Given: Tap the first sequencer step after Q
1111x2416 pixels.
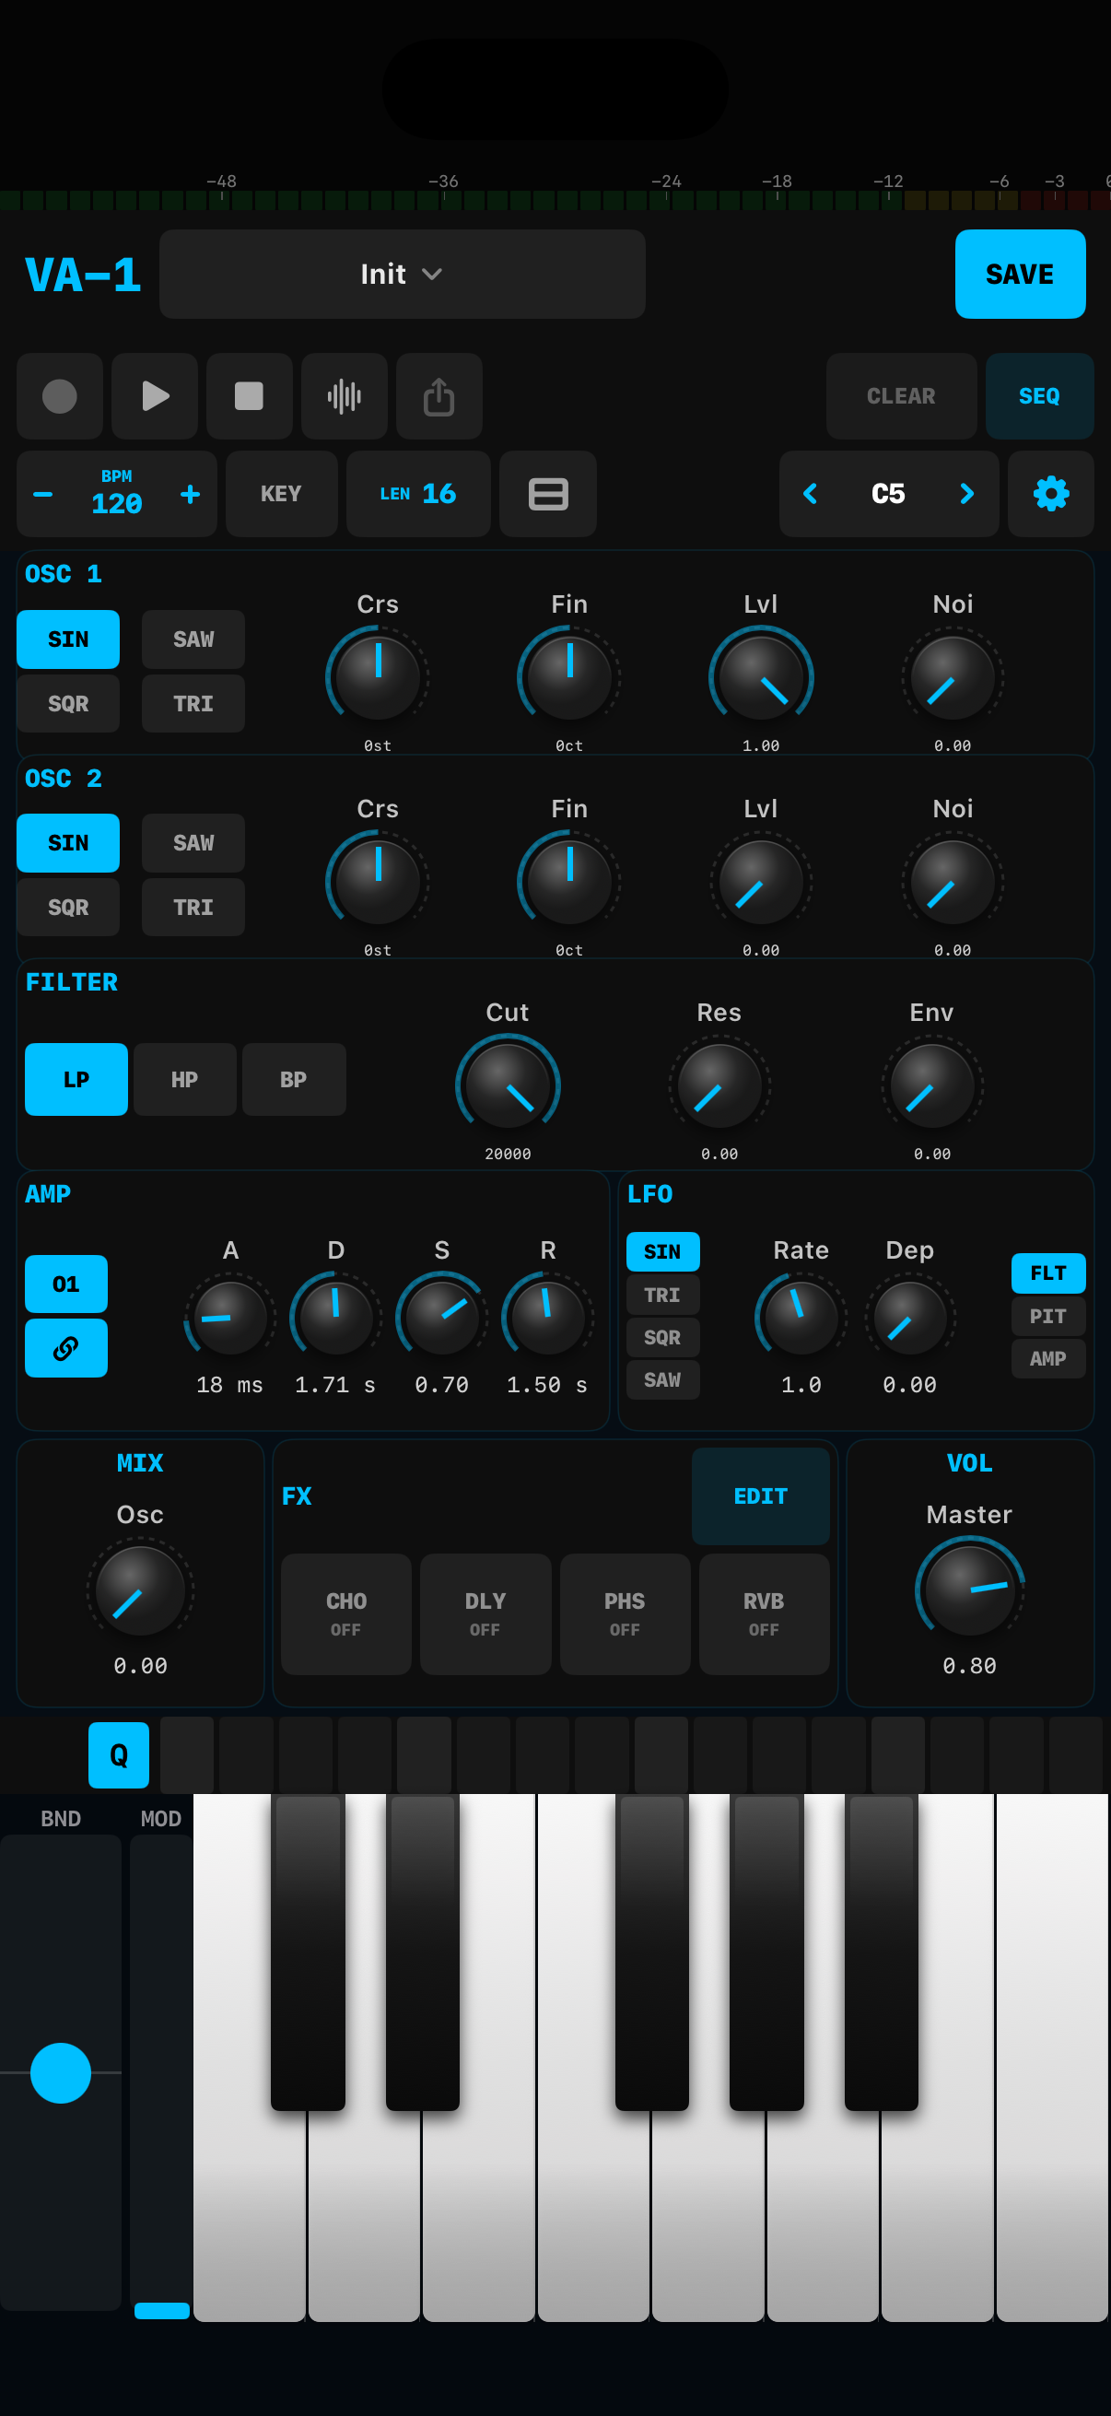Looking at the screenshot, I should point(188,1754).
